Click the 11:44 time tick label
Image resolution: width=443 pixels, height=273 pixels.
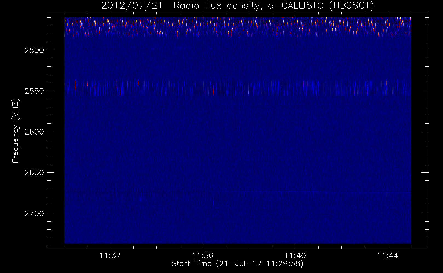point(388,256)
